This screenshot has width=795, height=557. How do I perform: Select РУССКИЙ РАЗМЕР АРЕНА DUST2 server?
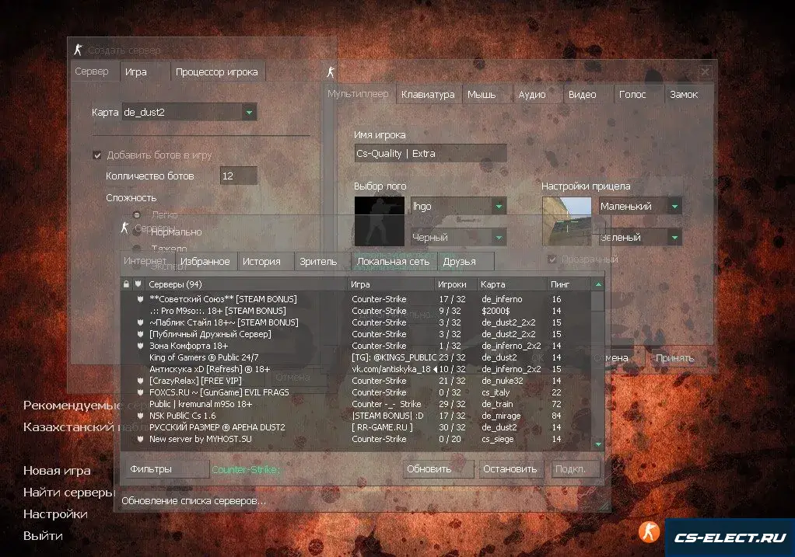356,426
